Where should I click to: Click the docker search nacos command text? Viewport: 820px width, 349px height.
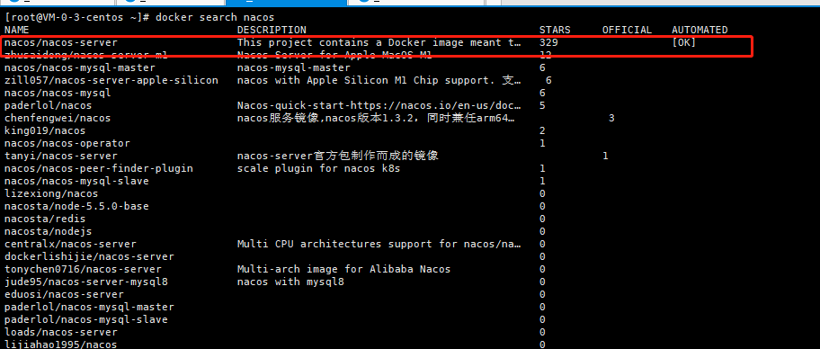tap(214, 17)
